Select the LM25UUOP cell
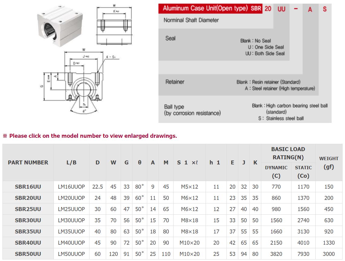This screenshot has height=261, width=345. (x=71, y=209)
